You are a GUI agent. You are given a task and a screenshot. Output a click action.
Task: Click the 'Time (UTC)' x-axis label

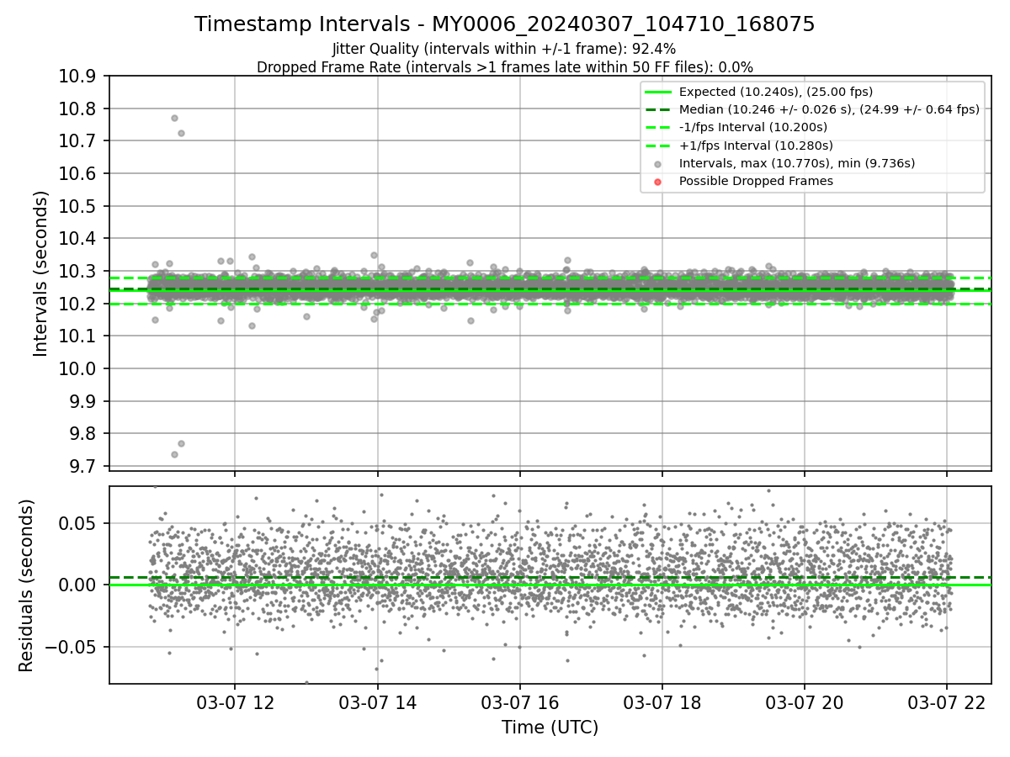point(550,728)
